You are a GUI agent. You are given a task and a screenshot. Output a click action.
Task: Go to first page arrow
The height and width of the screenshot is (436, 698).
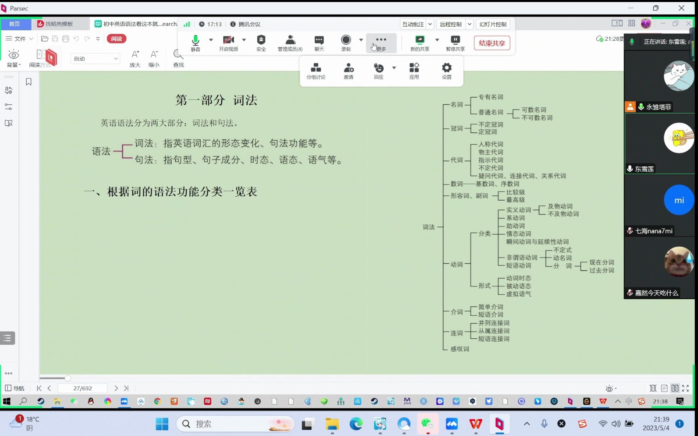39,388
